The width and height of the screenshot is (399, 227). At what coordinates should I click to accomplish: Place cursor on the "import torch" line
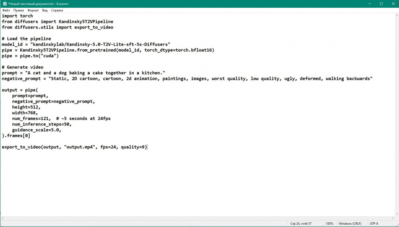(17, 16)
